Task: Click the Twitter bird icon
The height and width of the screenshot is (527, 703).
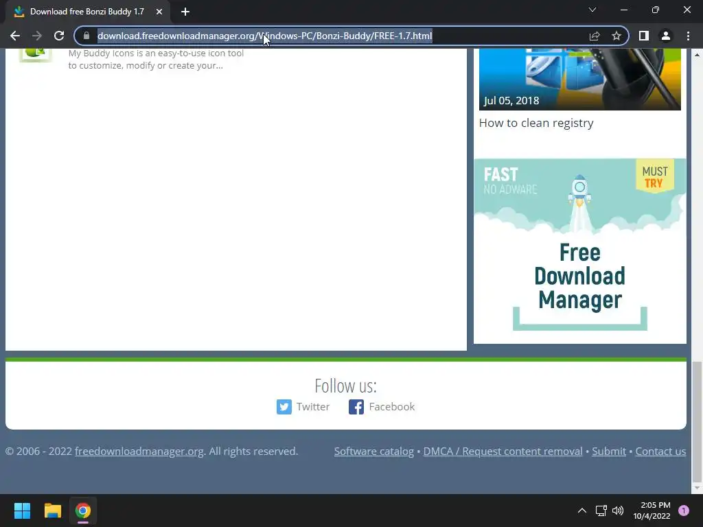Action: 284,407
